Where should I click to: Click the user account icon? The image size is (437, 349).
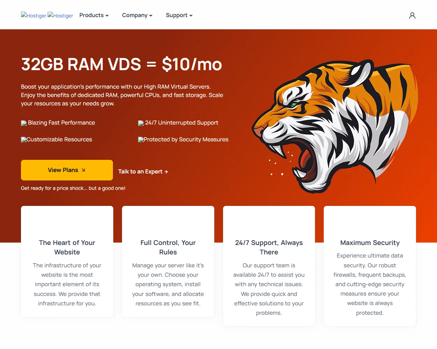pyautogui.click(x=412, y=15)
